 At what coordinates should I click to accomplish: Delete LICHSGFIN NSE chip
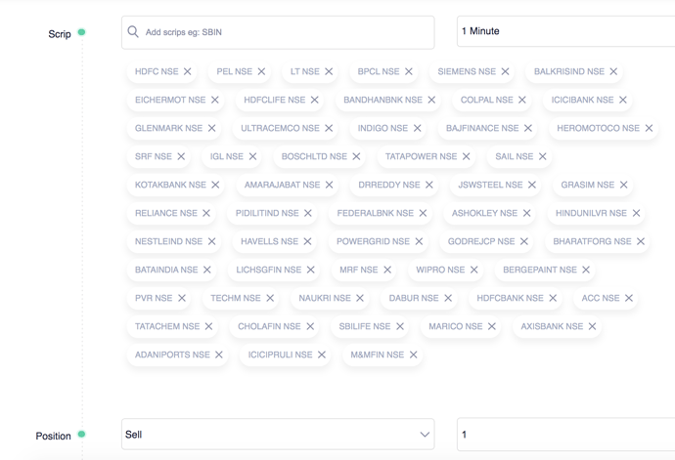tap(311, 270)
